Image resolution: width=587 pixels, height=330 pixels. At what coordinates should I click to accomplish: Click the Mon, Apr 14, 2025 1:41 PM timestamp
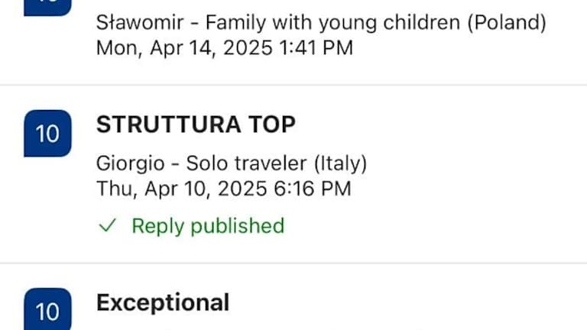pos(224,48)
